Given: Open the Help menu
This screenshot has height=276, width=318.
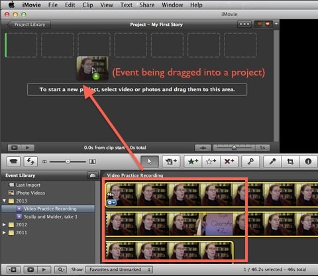Looking at the screenshot, I should click(x=196, y=5).
